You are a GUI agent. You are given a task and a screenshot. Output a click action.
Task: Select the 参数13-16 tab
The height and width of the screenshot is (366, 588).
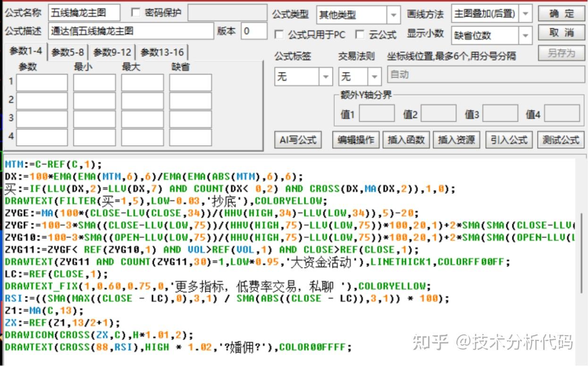[x=162, y=52]
